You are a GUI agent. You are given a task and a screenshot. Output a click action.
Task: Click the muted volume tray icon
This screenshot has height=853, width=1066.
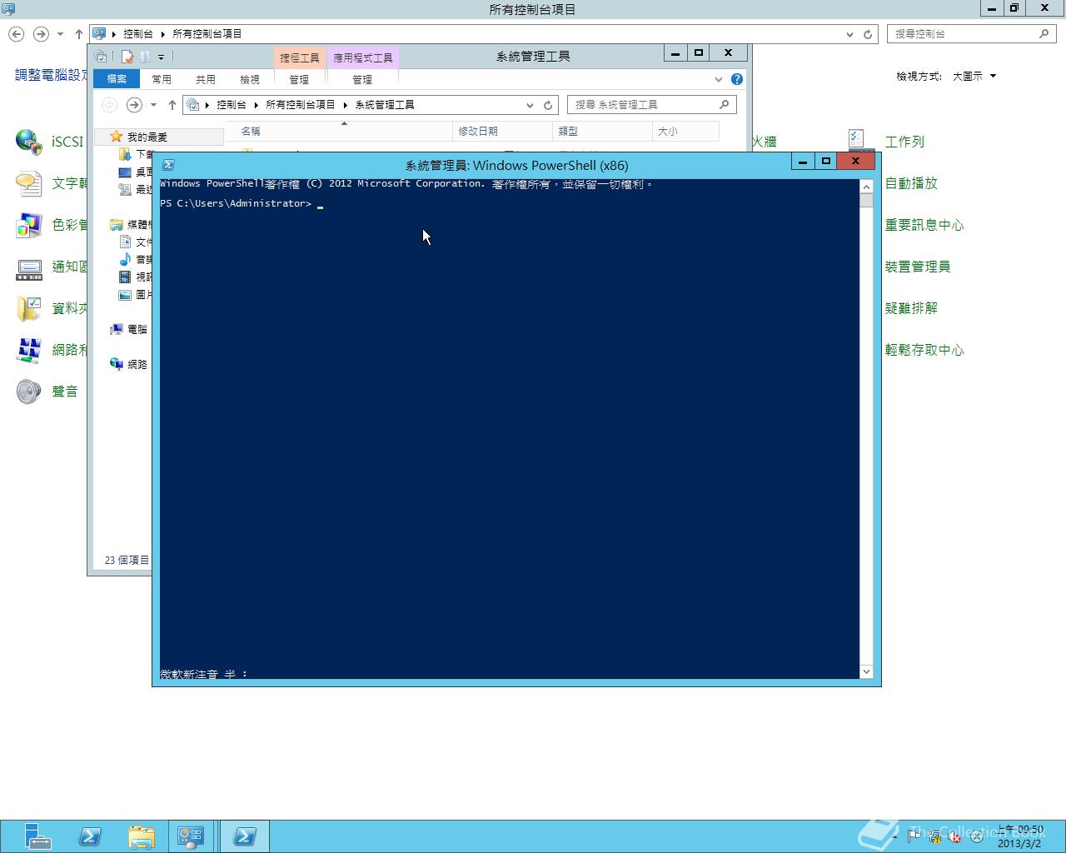click(955, 836)
